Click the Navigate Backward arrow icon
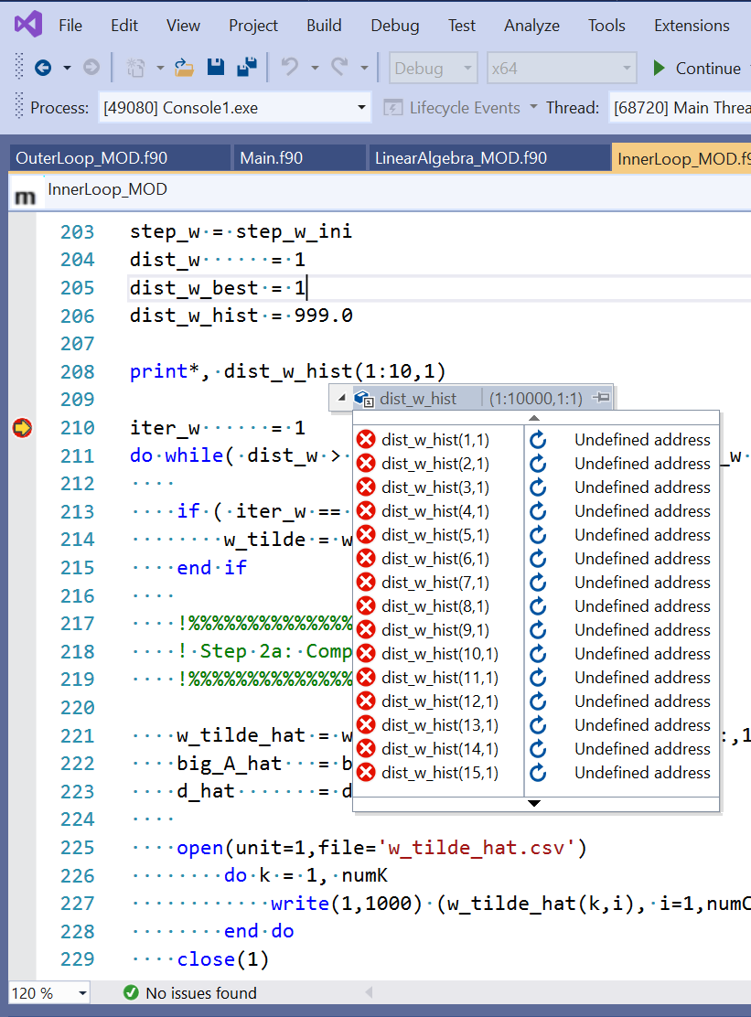This screenshot has height=1017, width=751. (x=42, y=68)
